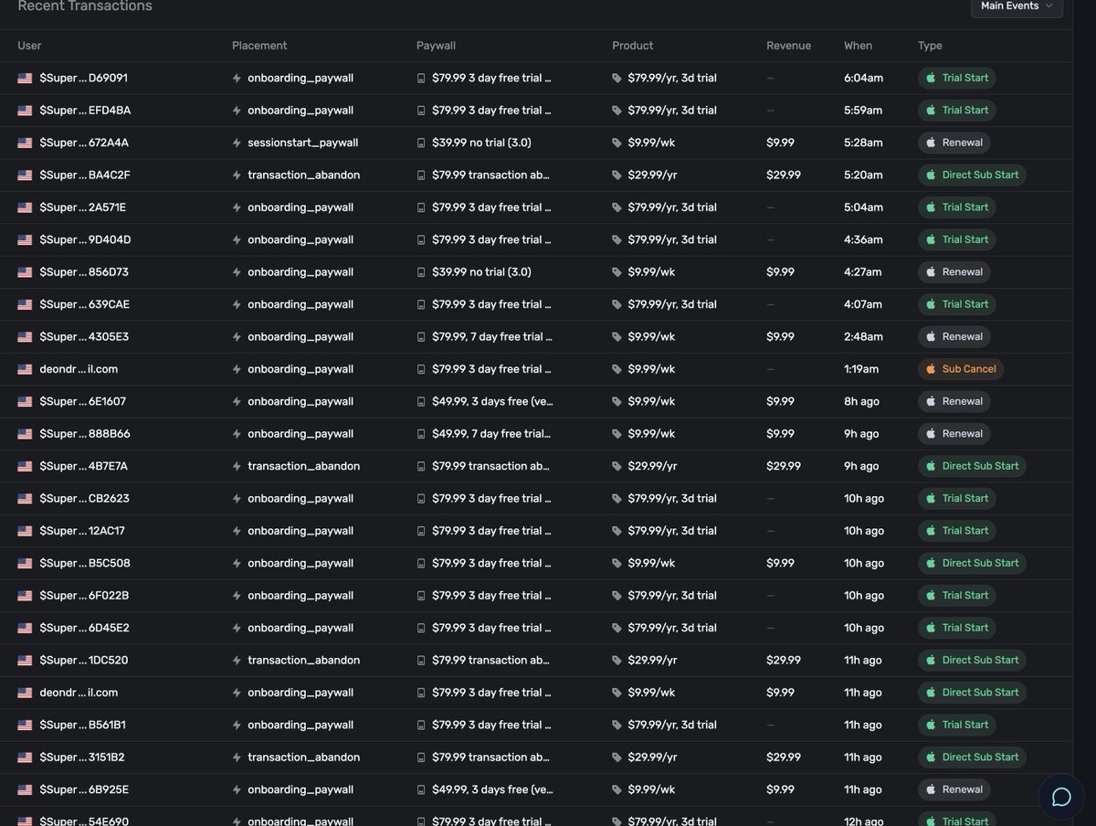This screenshot has height=826, width=1096.
Task: Open user $Super...BA4C2F
Action: coord(85,175)
